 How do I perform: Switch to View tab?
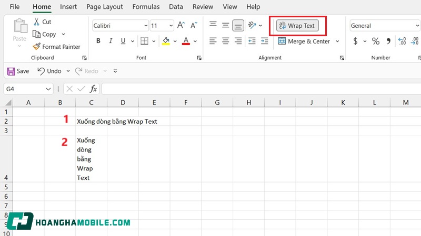pos(230,7)
